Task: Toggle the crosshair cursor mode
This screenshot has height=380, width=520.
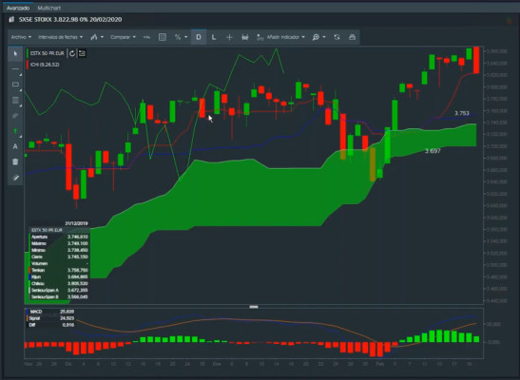Action: pos(229,37)
